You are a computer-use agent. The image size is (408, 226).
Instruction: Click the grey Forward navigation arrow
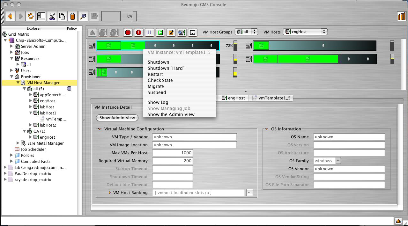point(20,16)
